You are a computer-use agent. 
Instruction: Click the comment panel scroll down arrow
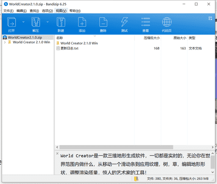pos(212,172)
